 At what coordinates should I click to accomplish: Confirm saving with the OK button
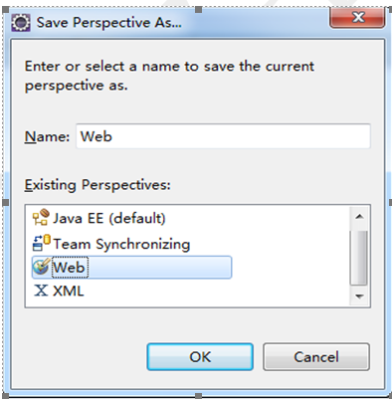point(200,357)
